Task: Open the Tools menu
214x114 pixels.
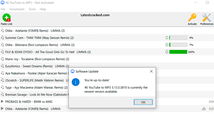Action: (32, 9)
